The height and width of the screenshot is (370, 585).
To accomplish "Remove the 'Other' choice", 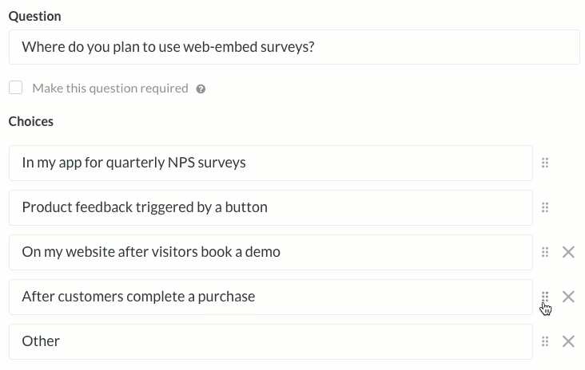I will (568, 341).
